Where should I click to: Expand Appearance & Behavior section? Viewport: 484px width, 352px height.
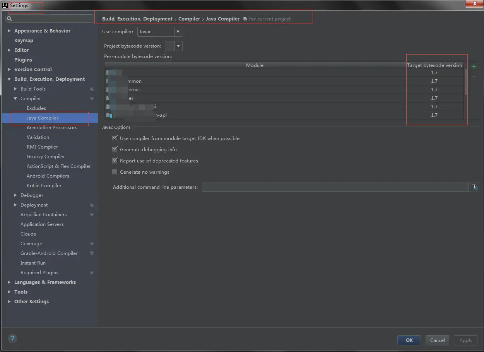[x=9, y=31]
